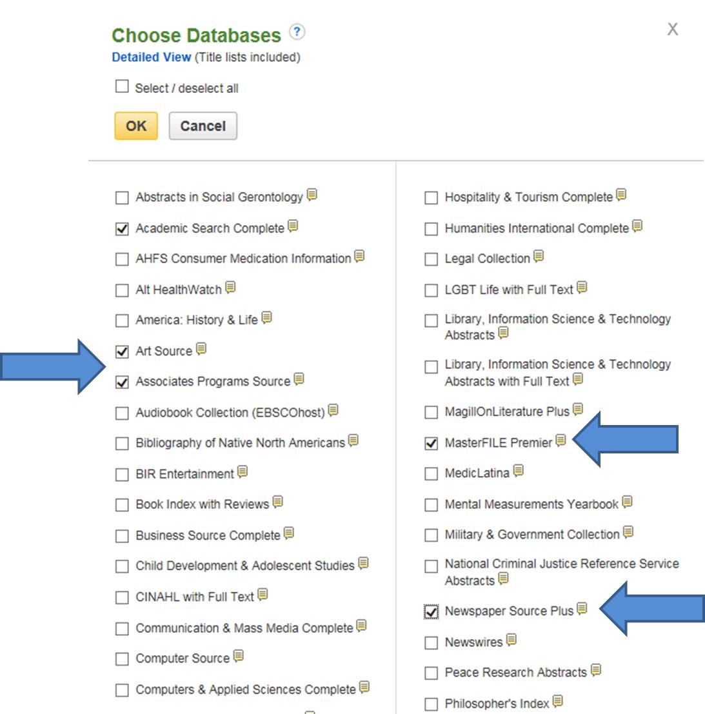705x714 pixels.
Task: View Book Index with Reviews note icon
Action: coord(278,502)
